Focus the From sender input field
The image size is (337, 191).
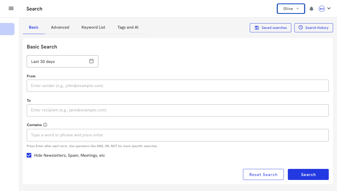178,86
